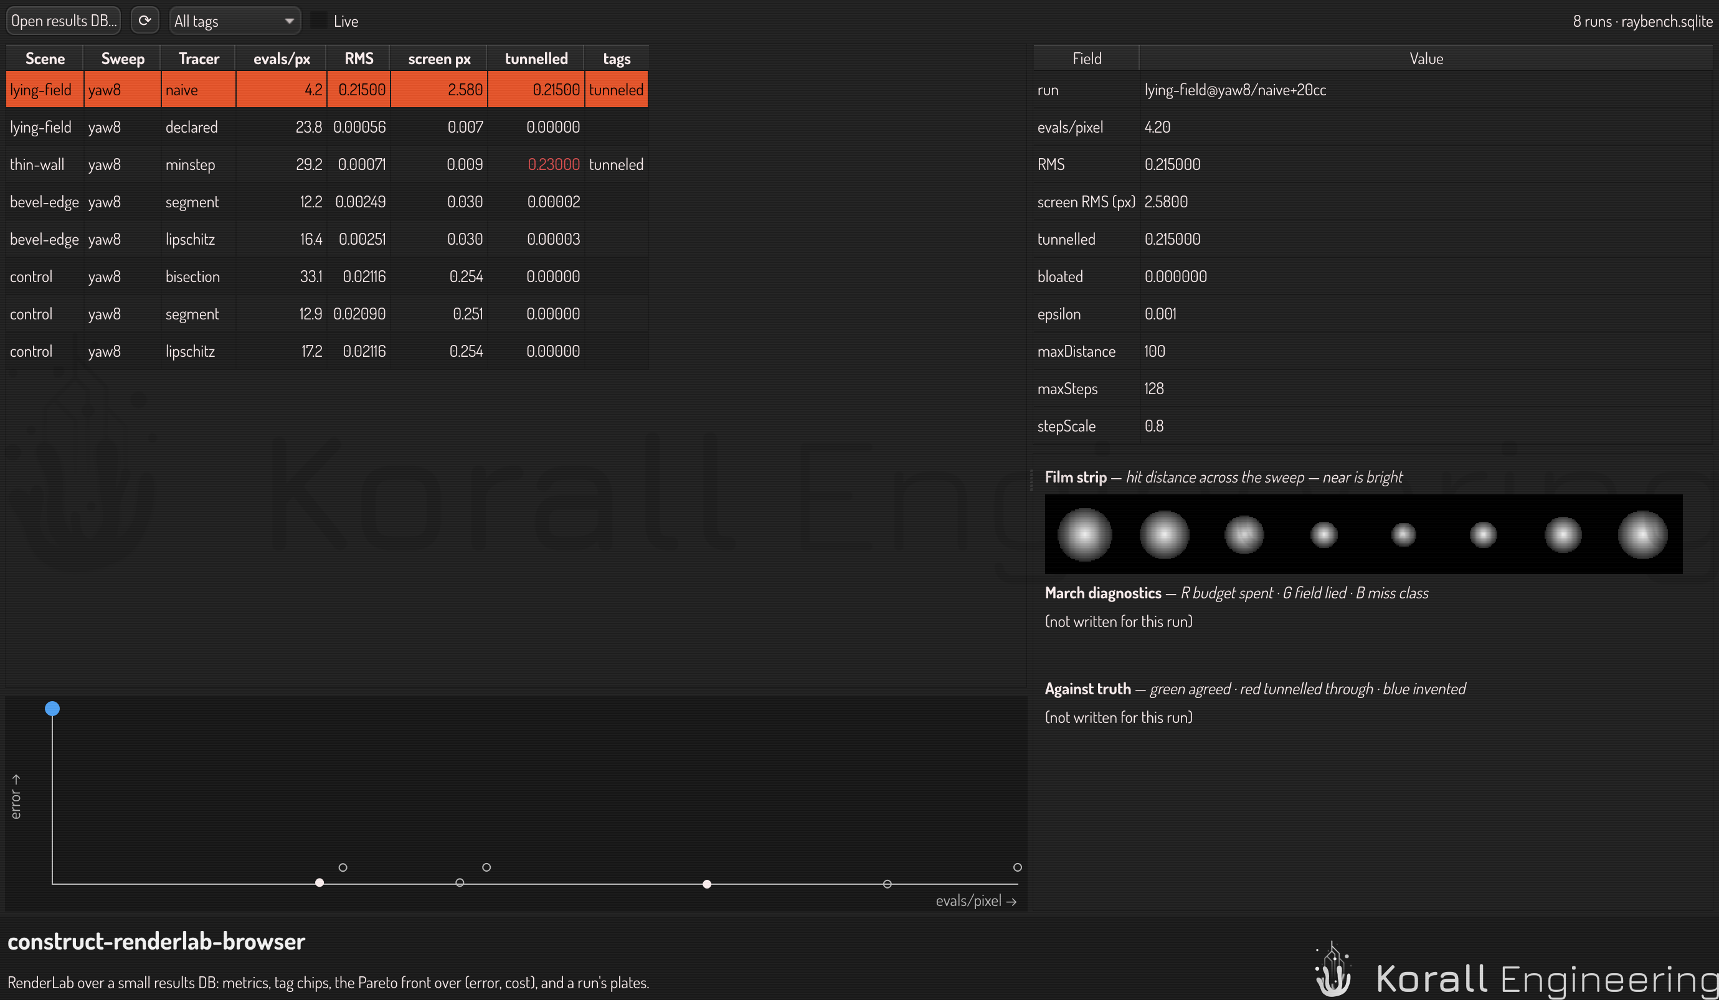Click the epsilon value 0.001
1719x1000 pixels.
click(x=1160, y=314)
